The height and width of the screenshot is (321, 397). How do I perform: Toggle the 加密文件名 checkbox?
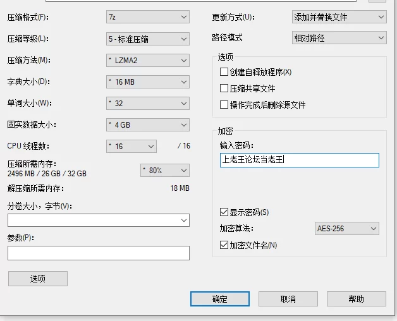point(224,245)
